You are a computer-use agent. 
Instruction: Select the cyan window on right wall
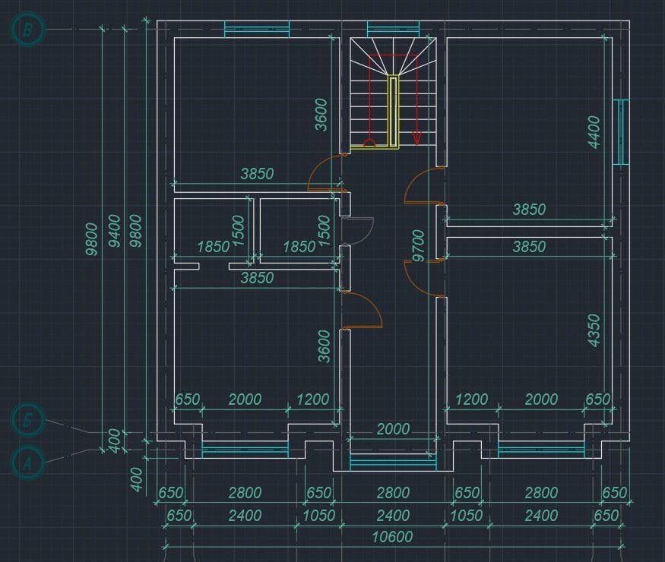pos(622,132)
